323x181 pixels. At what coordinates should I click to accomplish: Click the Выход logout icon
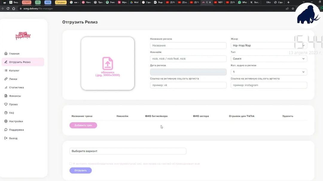[6, 138]
